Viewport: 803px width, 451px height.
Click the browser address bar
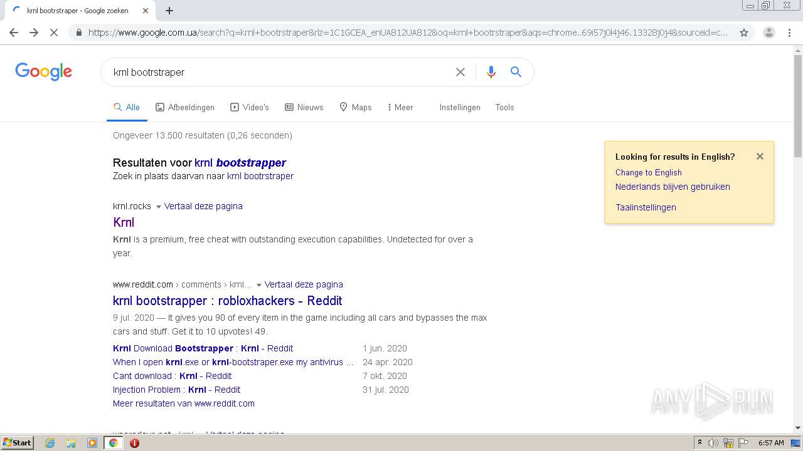point(408,33)
